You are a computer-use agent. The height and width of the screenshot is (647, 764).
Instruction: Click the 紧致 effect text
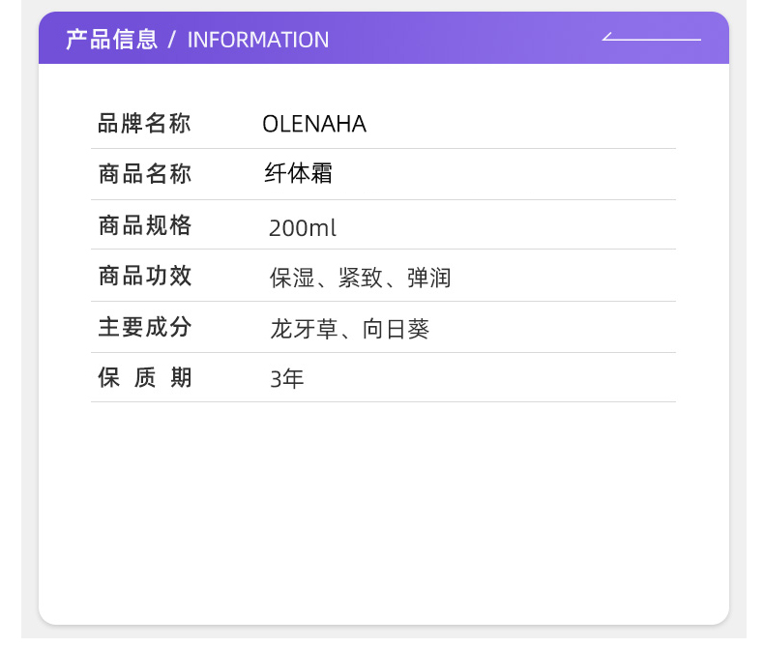point(361,279)
